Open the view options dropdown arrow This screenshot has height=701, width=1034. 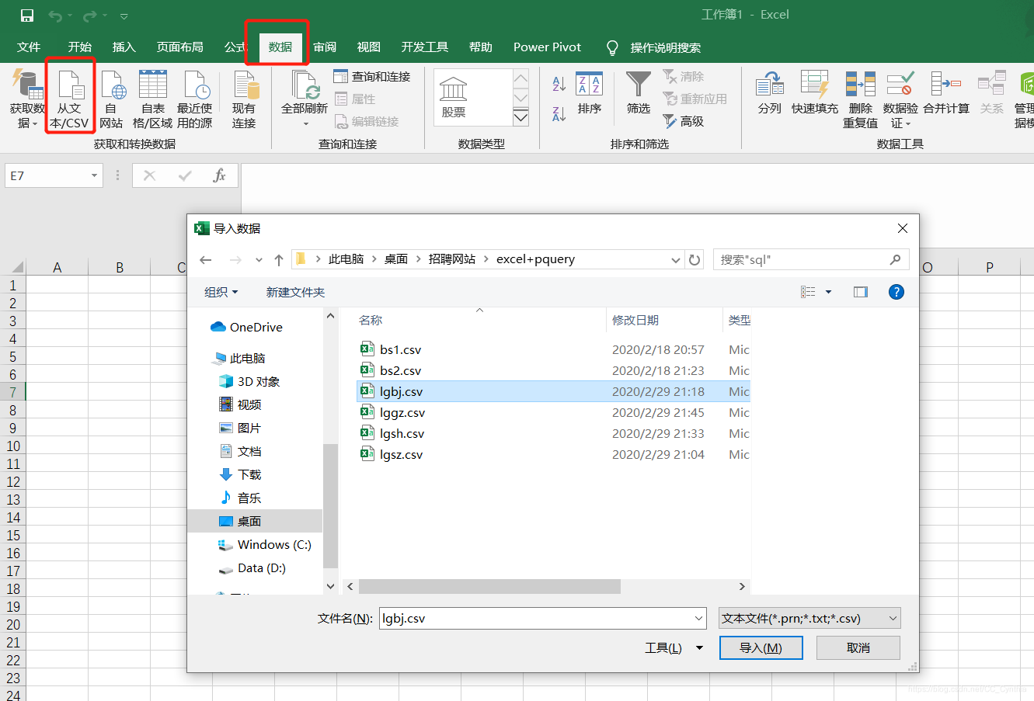coord(828,292)
